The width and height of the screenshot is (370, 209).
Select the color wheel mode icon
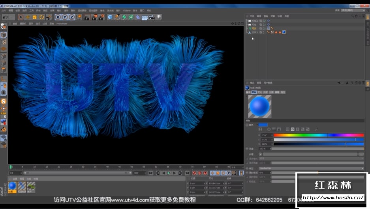[269, 129]
